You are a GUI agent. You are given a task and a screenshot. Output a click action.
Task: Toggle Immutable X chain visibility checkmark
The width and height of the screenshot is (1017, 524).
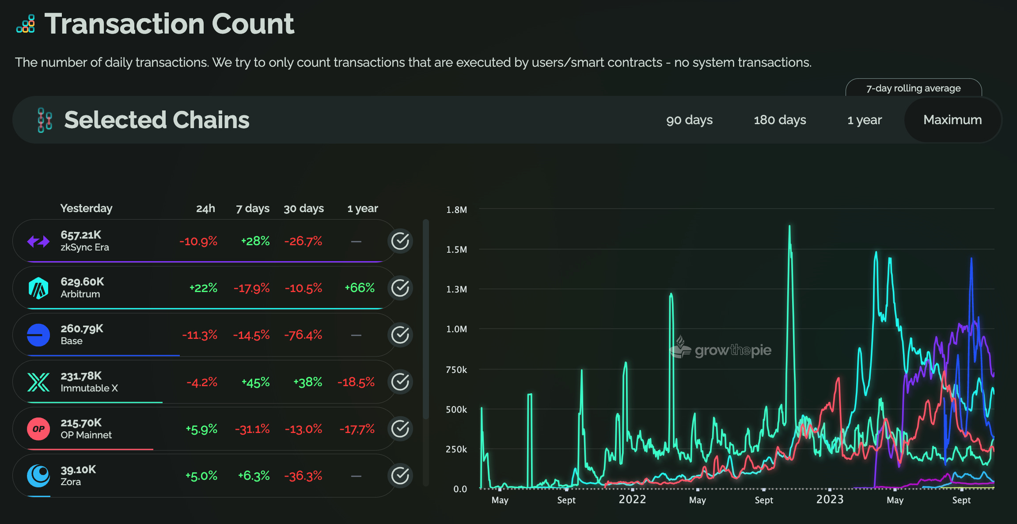point(400,382)
